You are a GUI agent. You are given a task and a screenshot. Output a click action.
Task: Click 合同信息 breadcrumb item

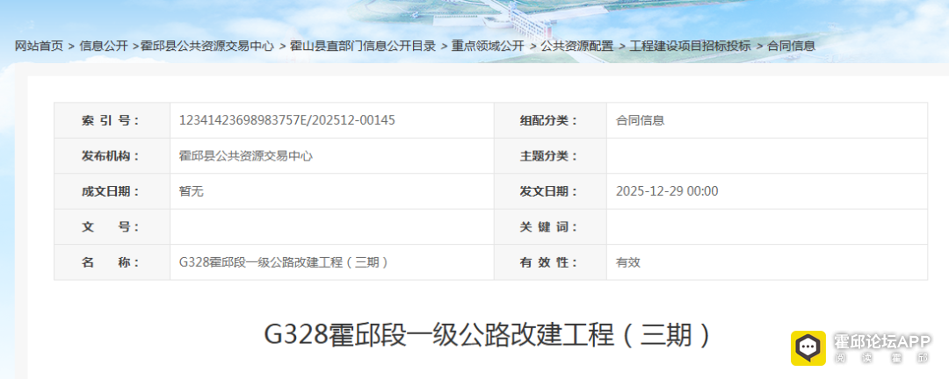click(x=791, y=46)
